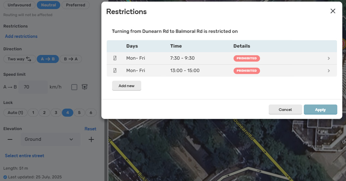Choose lock level 5
This screenshot has width=346, height=181.
(x=79, y=113)
